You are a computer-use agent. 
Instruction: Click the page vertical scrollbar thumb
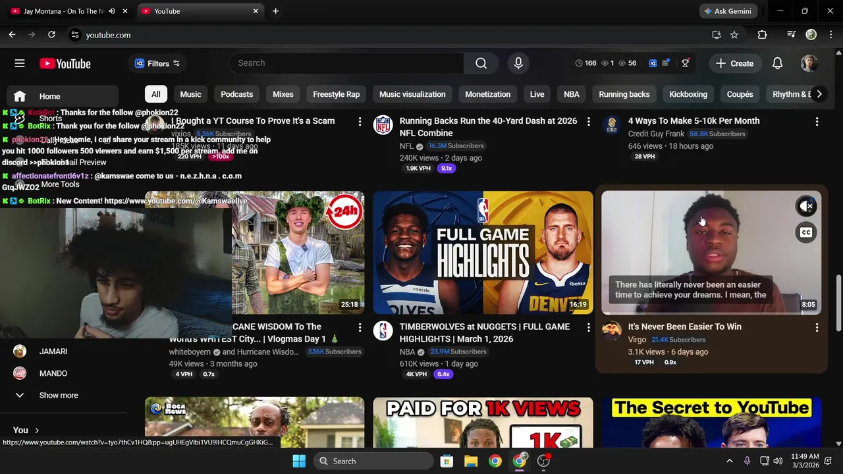[x=838, y=302]
